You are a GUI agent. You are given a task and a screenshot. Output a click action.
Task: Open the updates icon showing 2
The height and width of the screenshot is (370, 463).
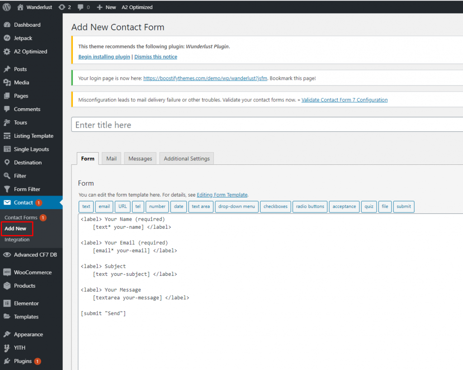[61, 7]
